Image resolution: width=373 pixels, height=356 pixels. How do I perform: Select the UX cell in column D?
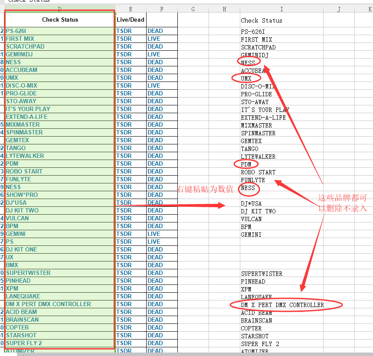click(60, 257)
